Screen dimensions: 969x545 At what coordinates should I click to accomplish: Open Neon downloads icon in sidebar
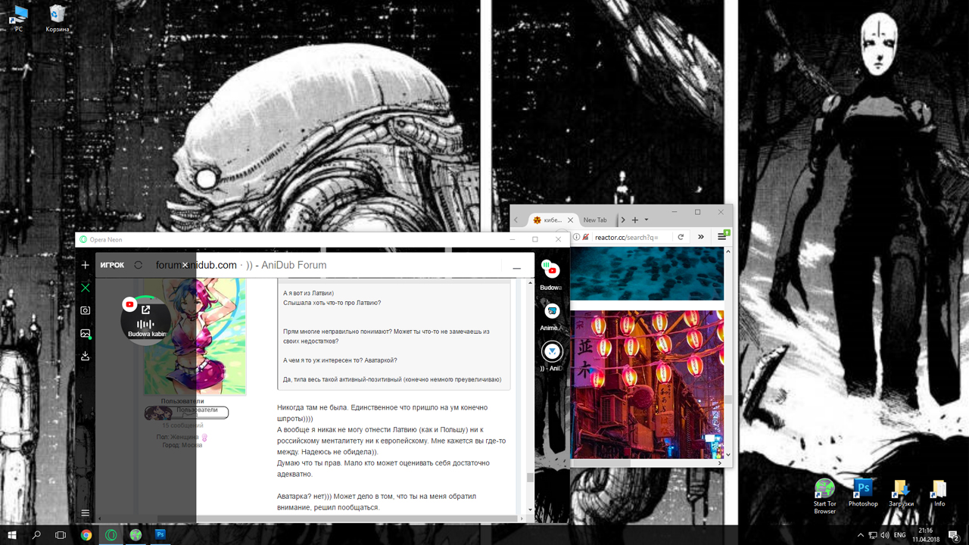coord(86,356)
